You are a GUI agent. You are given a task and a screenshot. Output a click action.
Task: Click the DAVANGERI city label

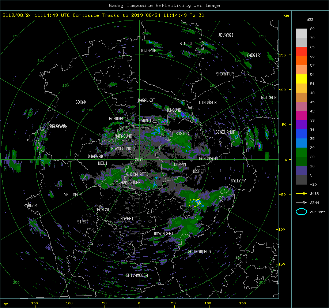pos(163,234)
